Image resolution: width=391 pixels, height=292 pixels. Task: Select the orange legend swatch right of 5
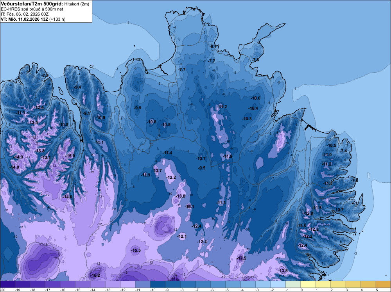click(x=383, y=284)
